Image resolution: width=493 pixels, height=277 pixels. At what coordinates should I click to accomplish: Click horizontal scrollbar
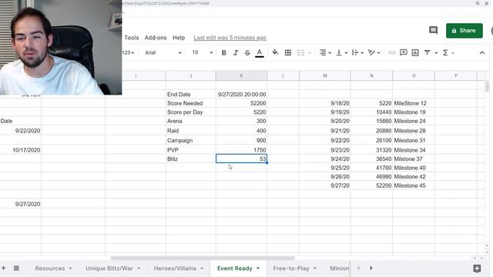pos(203,259)
